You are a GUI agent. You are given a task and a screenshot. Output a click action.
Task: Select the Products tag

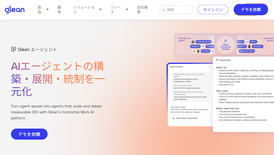pyautogui.click(x=195, y=46)
